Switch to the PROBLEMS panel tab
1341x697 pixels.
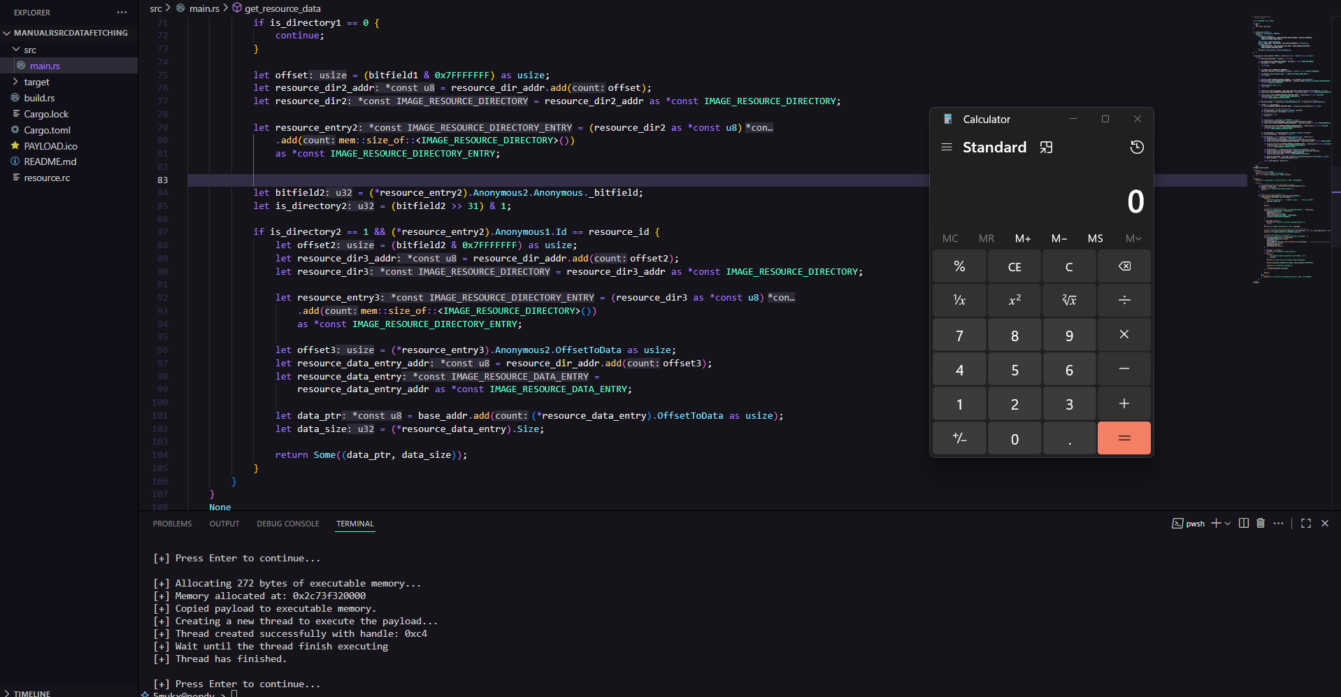point(172,524)
